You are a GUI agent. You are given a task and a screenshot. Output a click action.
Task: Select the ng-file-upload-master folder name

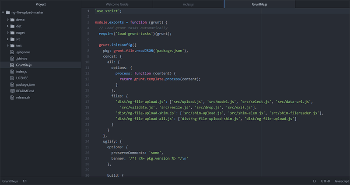pos(28,13)
